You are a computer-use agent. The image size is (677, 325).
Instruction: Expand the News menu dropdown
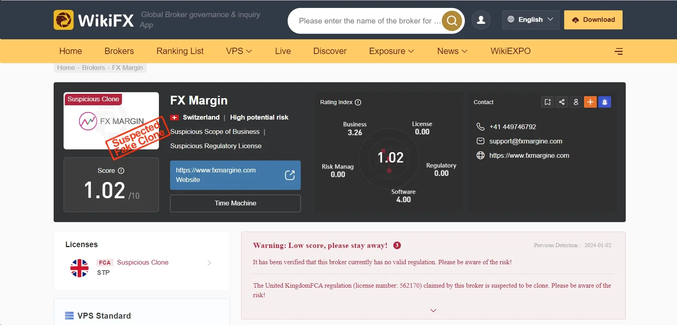pos(452,51)
